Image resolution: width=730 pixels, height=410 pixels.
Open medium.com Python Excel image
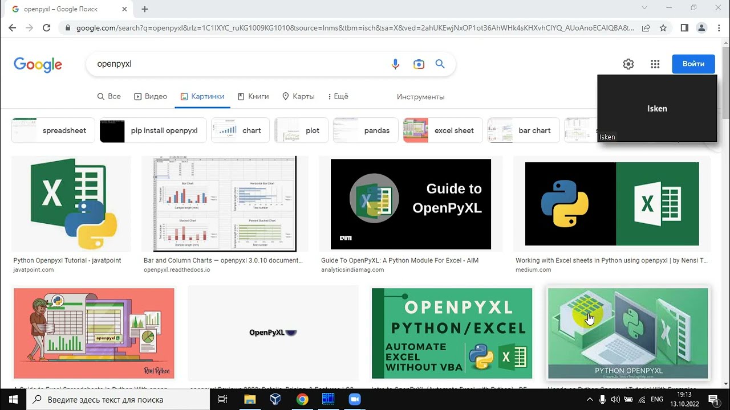pos(612,204)
